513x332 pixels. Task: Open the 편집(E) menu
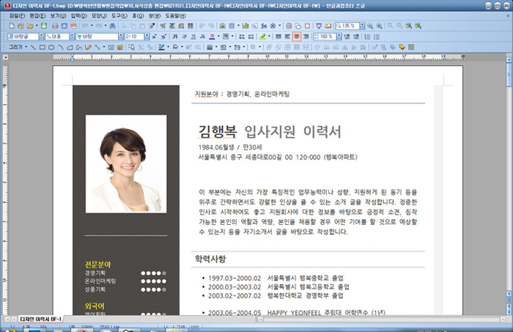click(x=37, y=15)
